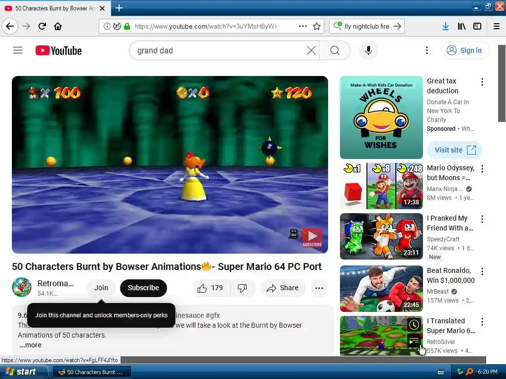Open the I Translated Super Mario title
Viewport: 506px width, 379px height.
click(x=451, y=326)
